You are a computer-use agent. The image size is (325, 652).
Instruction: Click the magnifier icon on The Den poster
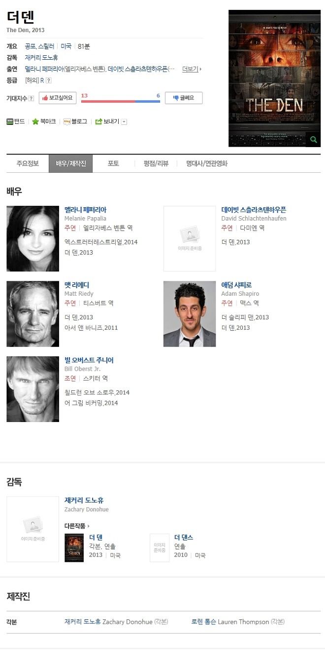tap(313, 140)
